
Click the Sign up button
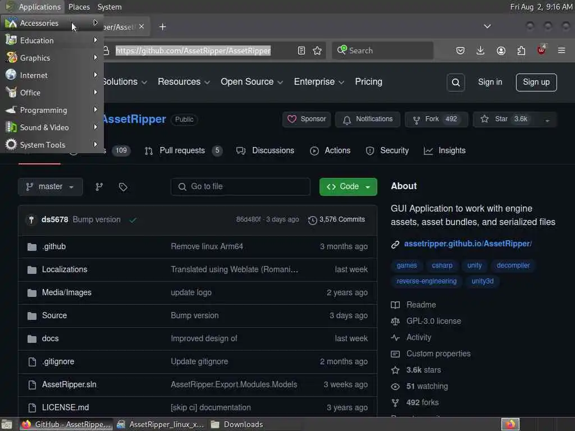pos(536,82)
